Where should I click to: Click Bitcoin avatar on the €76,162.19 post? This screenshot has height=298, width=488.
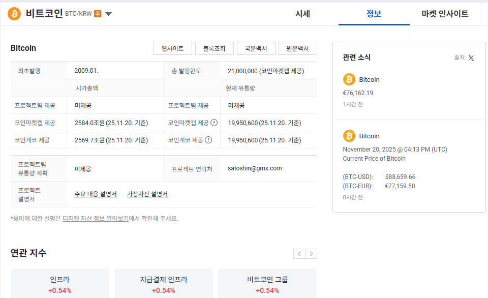click(x=349, y=79)
